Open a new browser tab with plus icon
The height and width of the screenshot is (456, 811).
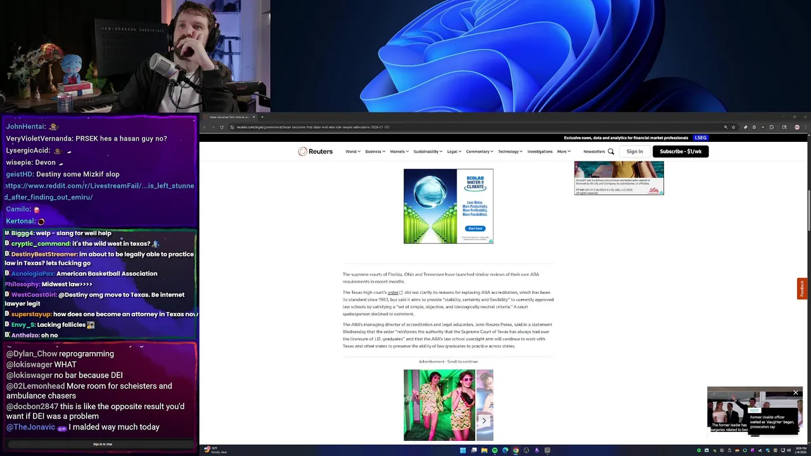pyautogui.click(x=262, y=117)
